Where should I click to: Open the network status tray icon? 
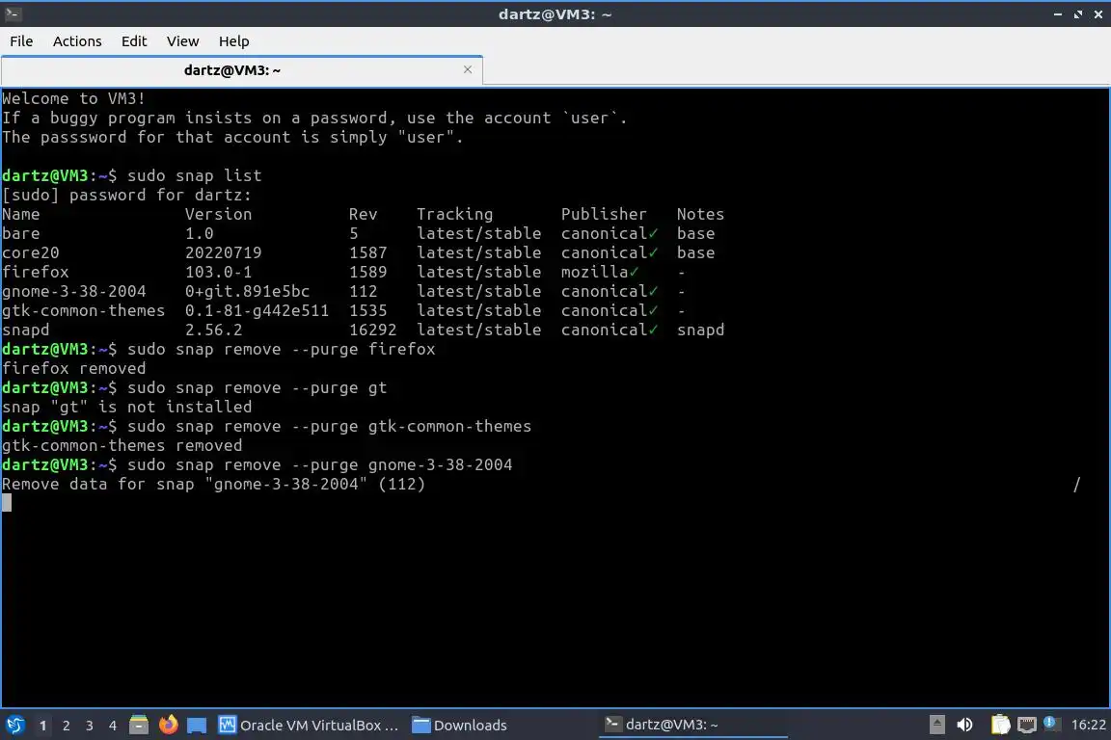click(1027, 725)
